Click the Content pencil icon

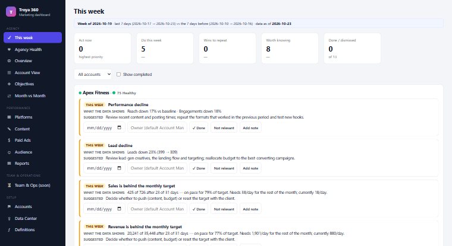(x=10, y=129)
